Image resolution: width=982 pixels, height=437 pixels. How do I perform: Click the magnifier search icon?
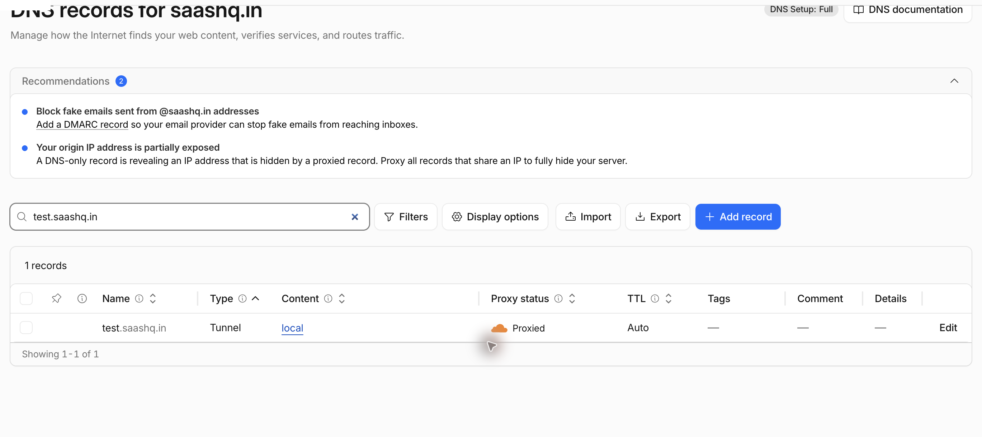[22, 217]
